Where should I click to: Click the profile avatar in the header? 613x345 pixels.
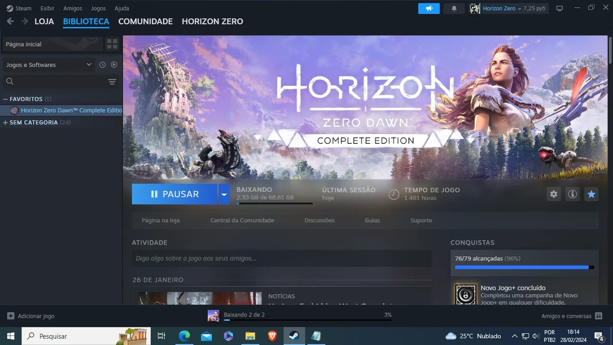[474, 9]
